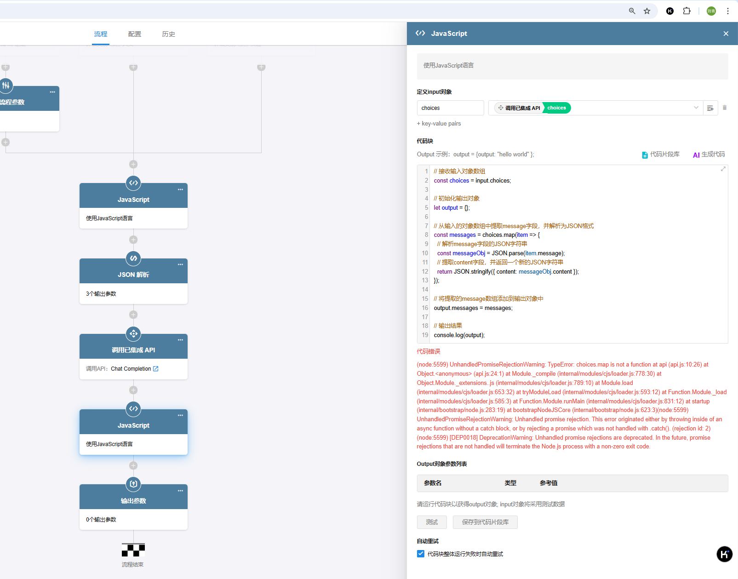Viewport: 738px width, 579px height.
Task: Open the more menu on JSON 解析 node
Action: [x=180, y=264]
